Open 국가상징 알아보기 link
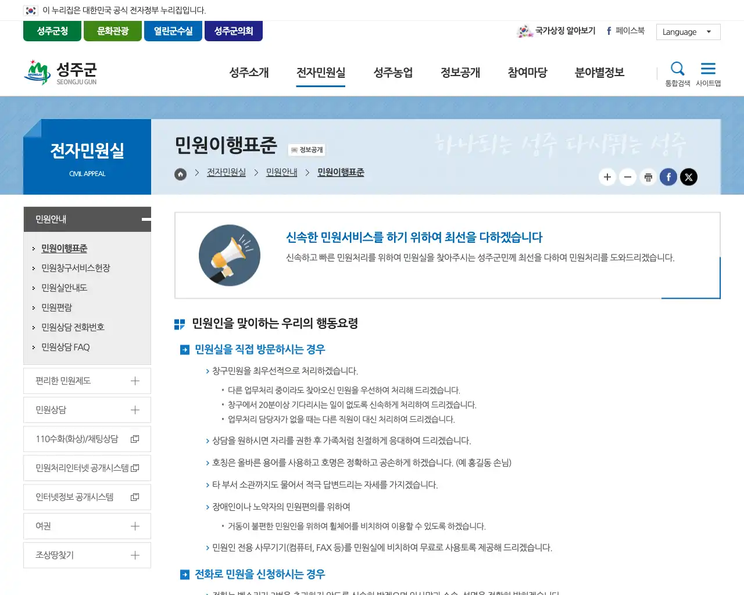 pos(556,31)
